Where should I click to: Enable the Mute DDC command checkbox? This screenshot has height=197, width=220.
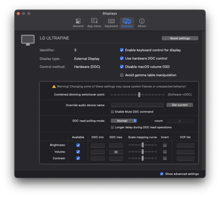(x=112, y=112)
